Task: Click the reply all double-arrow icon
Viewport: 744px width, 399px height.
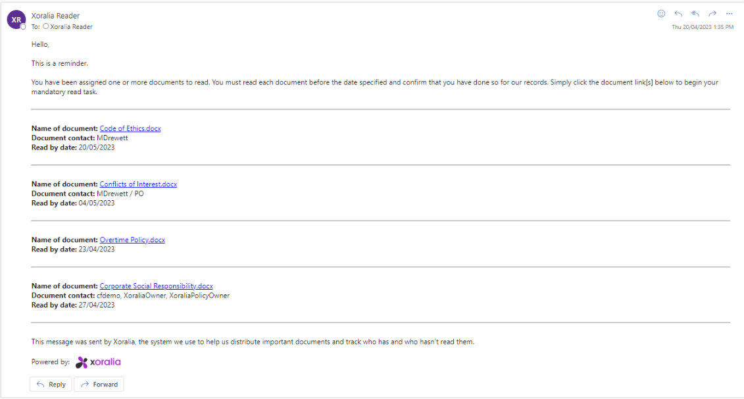Action: tap(695, 14)
